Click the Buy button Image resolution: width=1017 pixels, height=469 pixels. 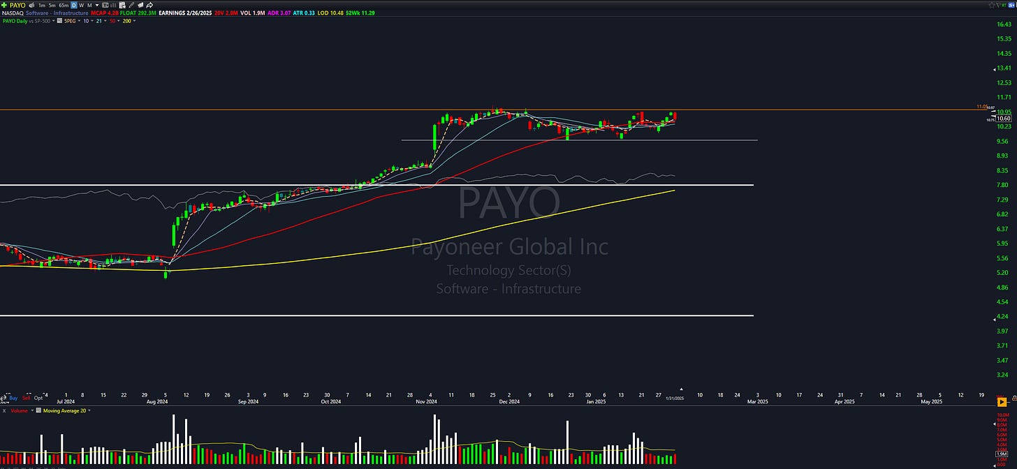click(x=13, y=398)
